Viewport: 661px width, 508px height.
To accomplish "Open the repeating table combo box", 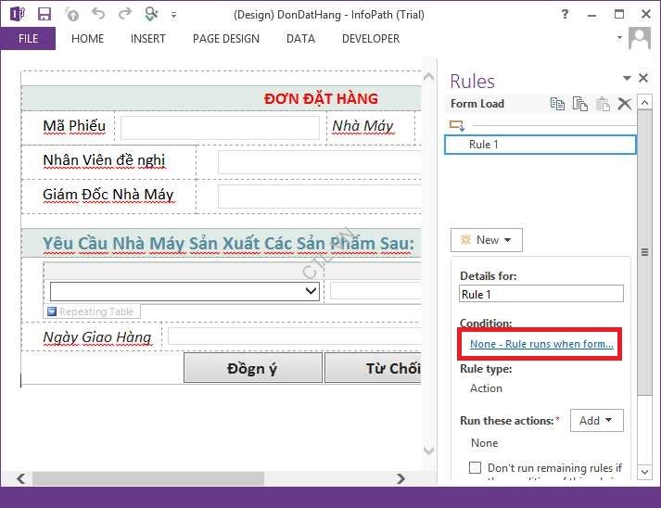I will click(311, 291).
